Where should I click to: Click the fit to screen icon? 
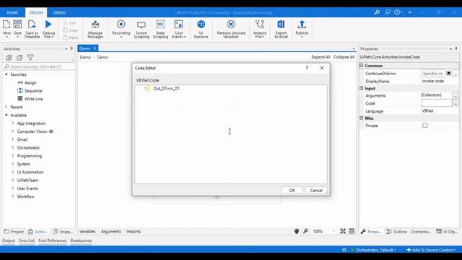[x=343, y=231]
